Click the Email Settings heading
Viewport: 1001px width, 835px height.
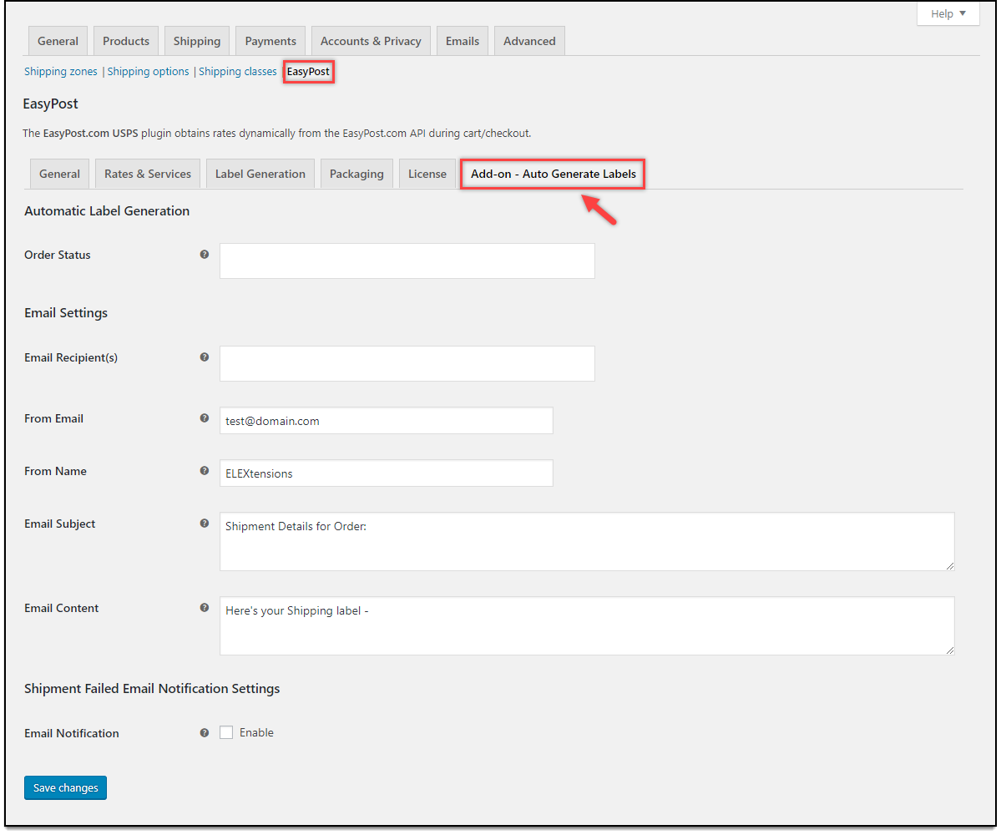pyautogui.click(x=66, y=313)
